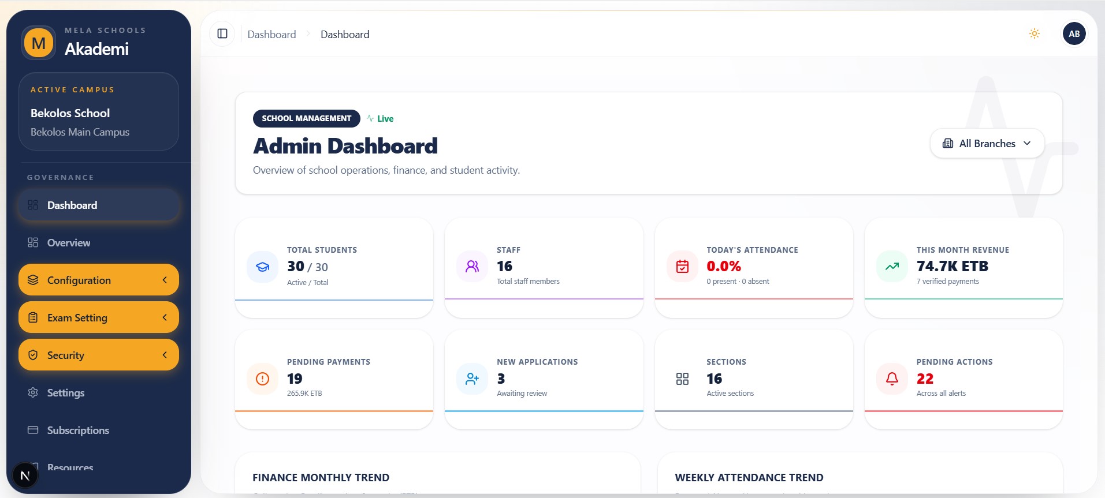Image resolution: width=1105 pixels, height=498 pixels.
Task: Click the 7 verified payments text
Action: point(947,282)
